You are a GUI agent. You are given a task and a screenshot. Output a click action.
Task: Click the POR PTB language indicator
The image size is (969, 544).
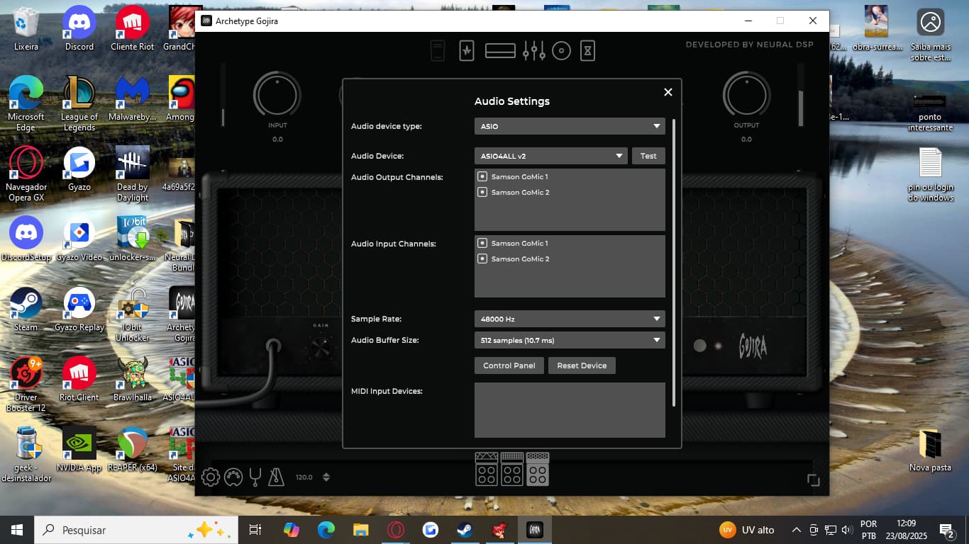tap(869, 530)
